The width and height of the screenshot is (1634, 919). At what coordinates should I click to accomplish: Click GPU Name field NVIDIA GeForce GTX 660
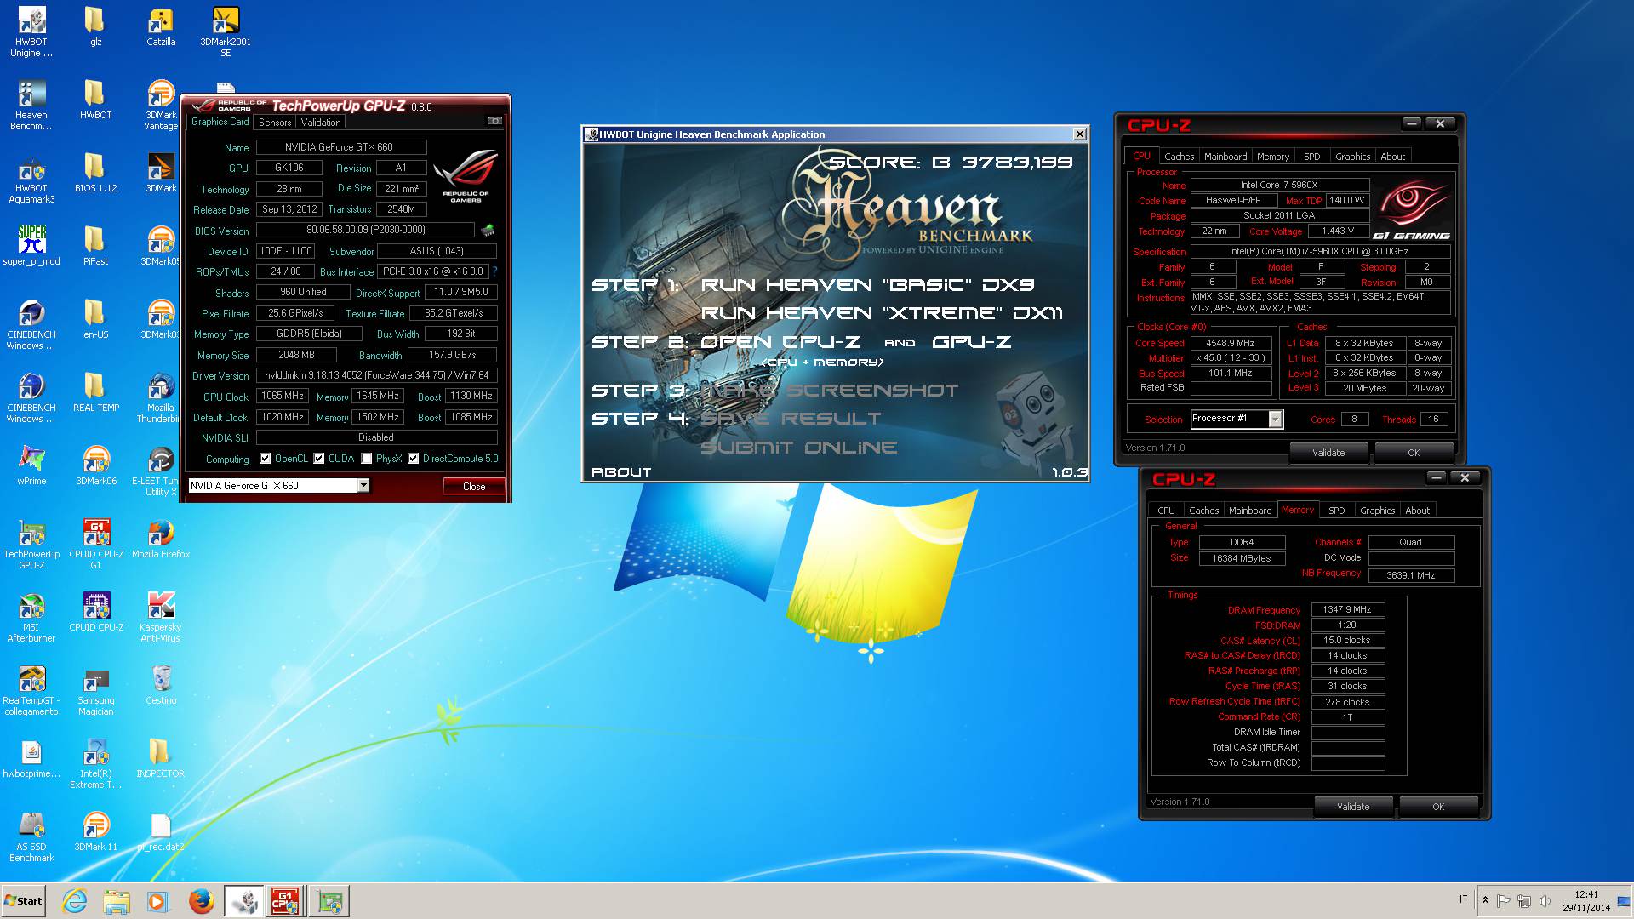tap(340, 147)
